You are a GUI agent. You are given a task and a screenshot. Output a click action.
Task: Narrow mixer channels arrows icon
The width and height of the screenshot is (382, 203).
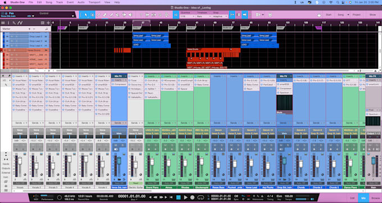pos(6,159)
